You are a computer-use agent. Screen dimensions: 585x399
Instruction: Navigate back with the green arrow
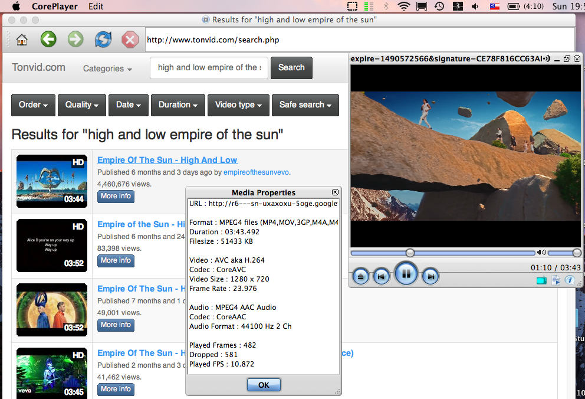pyautogui.click(x=48, y=39)
